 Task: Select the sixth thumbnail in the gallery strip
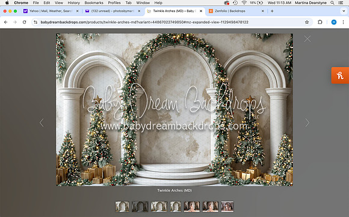[x=211, y=207]
